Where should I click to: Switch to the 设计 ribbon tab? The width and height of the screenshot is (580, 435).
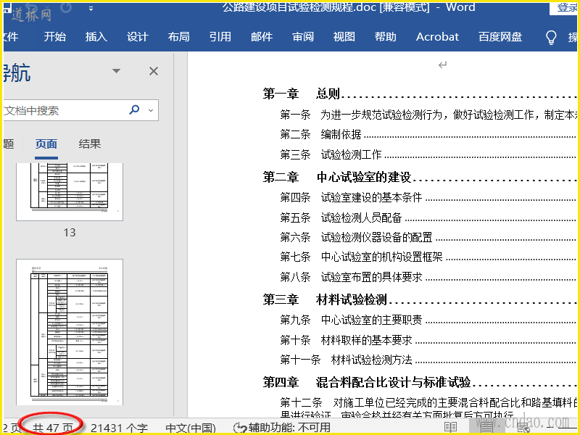137,37
